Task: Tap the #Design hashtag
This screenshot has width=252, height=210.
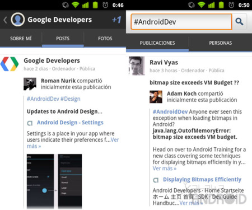Action: coord(71,99)
